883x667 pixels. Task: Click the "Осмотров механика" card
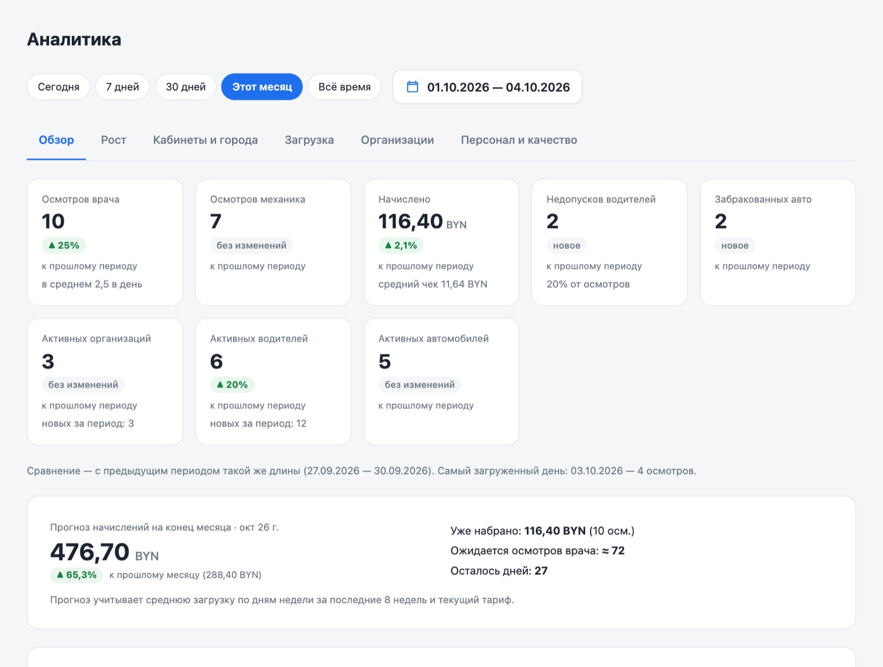273,242
